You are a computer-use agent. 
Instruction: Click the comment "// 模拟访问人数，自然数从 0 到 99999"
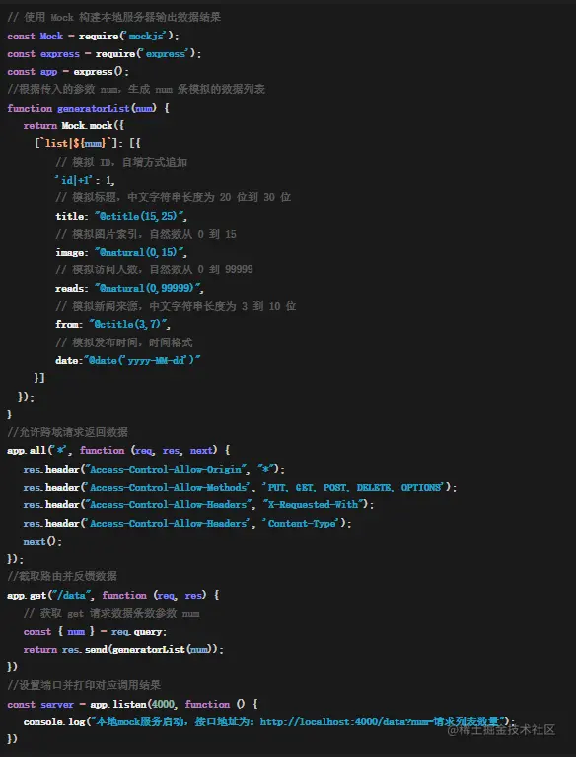[x=154, y=269]
